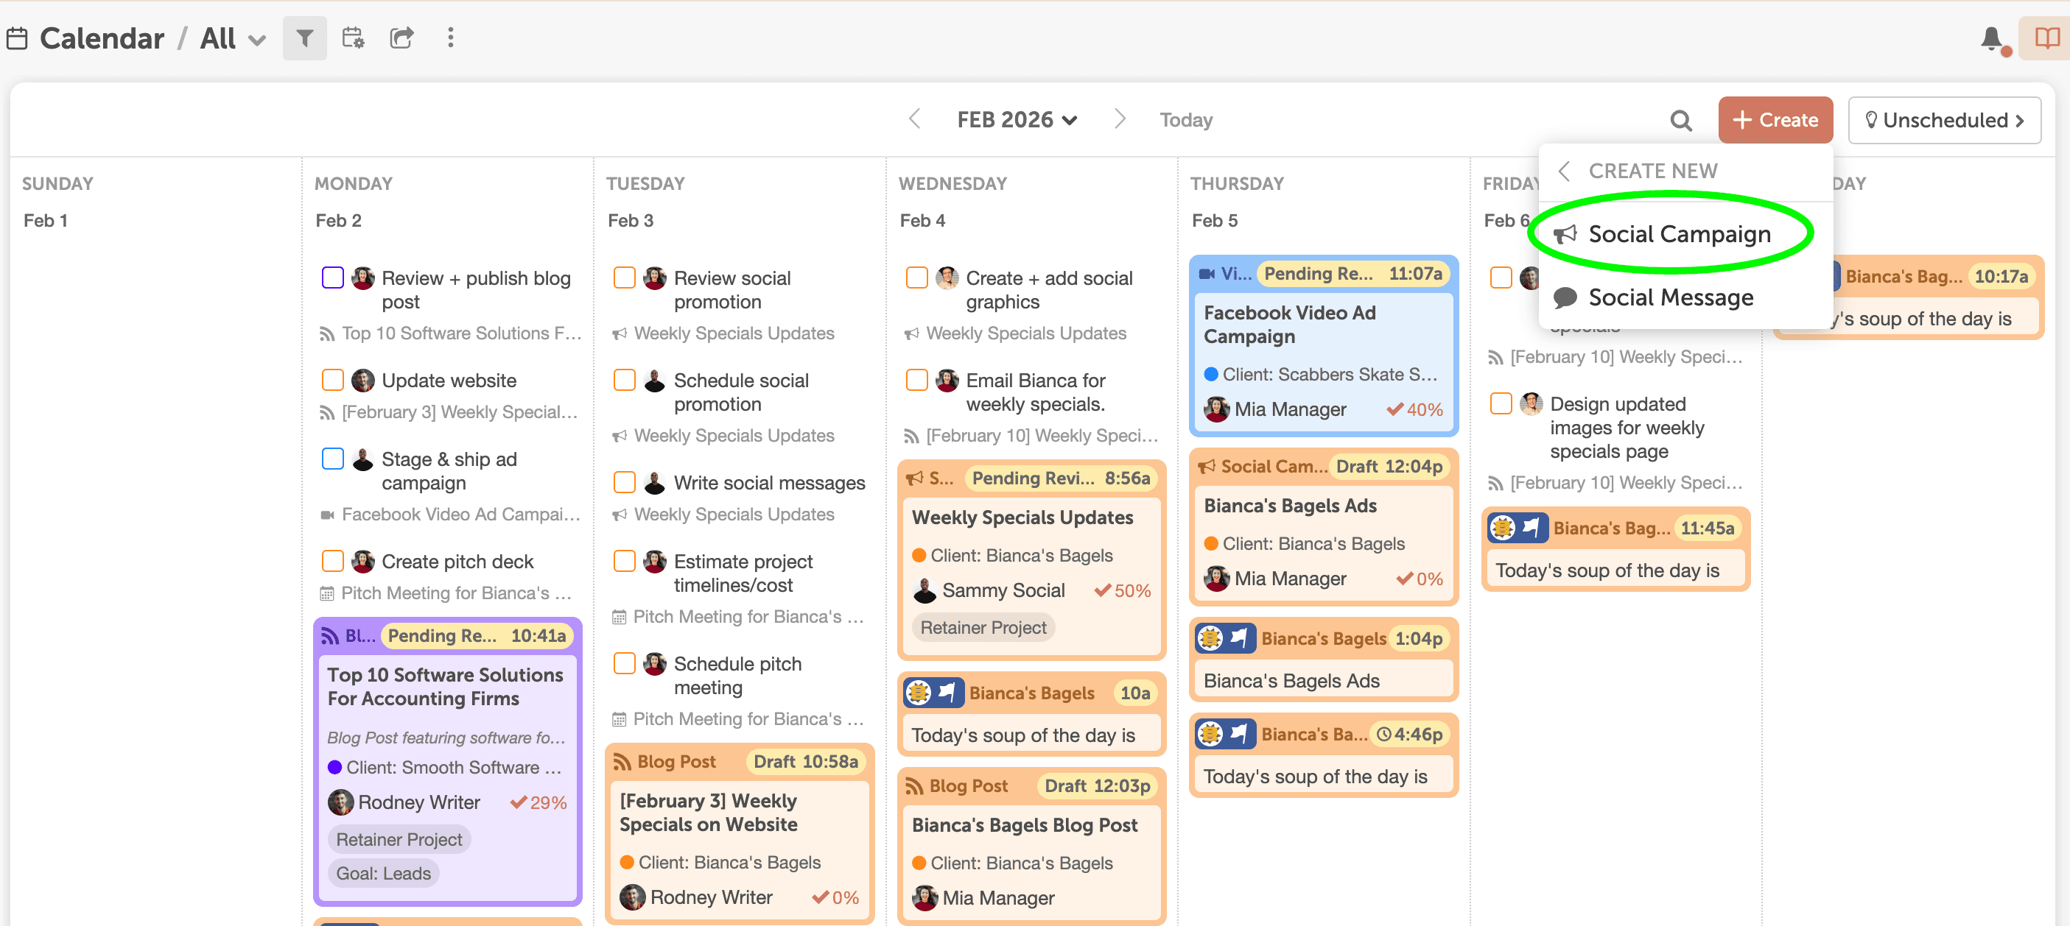Click the filter funnel icon
Image resolution: width=2070 pixels, height=926 pixels.
304,38
